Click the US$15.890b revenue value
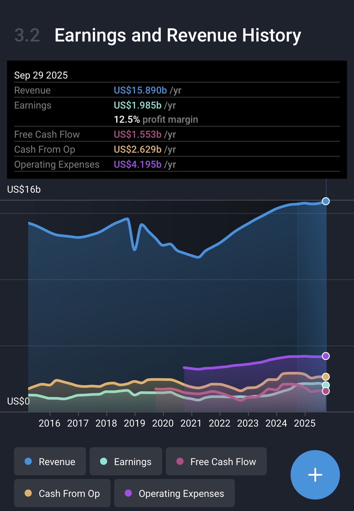 140,90
